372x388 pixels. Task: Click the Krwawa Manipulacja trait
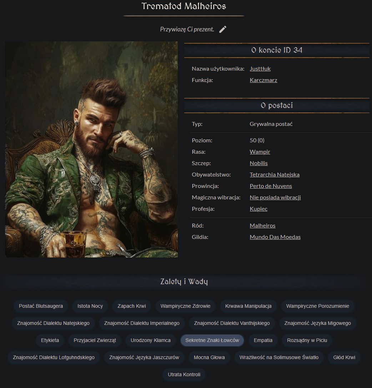tap(248, 306)
